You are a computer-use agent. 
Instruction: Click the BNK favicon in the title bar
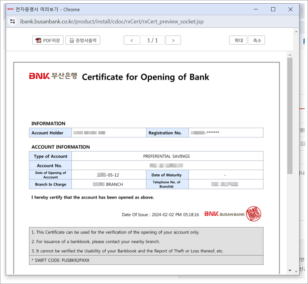(x=10, y=9)
